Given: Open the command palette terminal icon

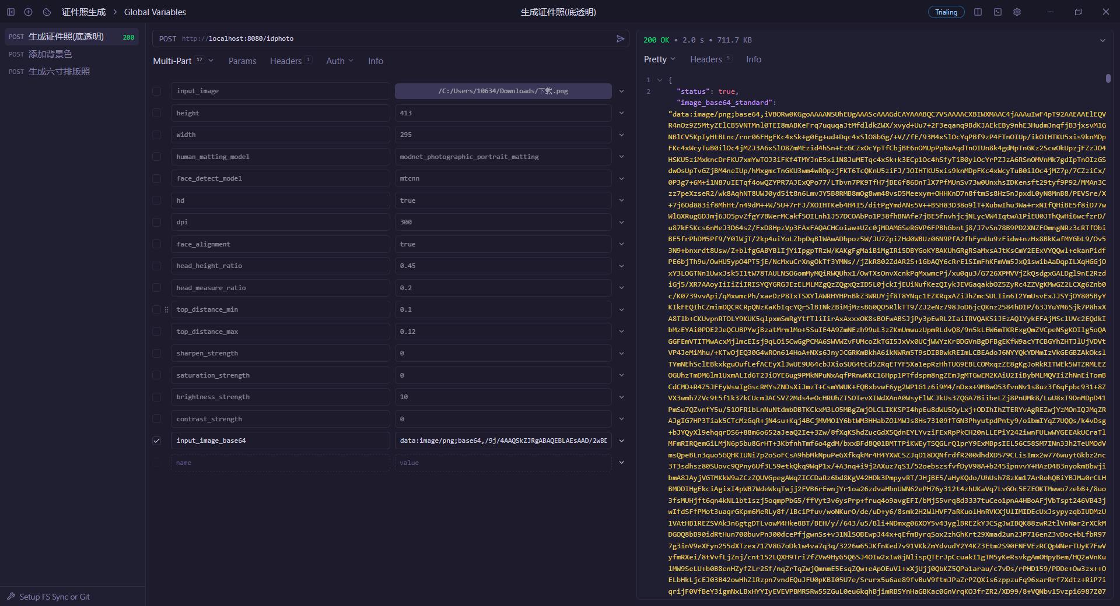Looking at the screenshot, I should click(998, 12).
